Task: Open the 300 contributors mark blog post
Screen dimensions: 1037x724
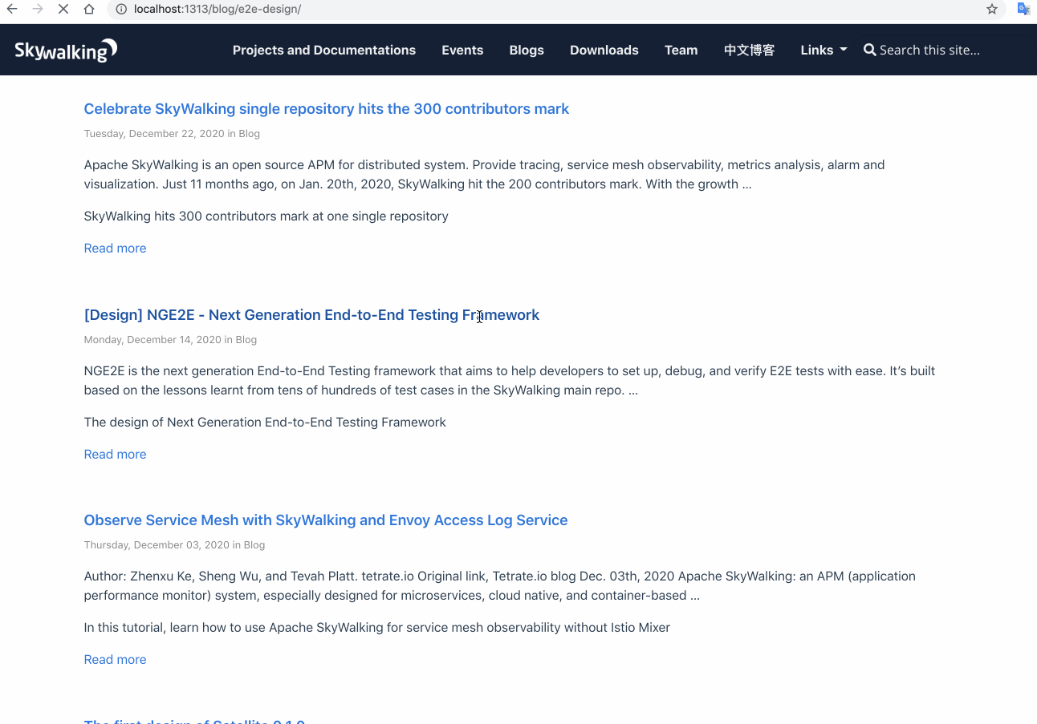Action: (x=326, y=109)
